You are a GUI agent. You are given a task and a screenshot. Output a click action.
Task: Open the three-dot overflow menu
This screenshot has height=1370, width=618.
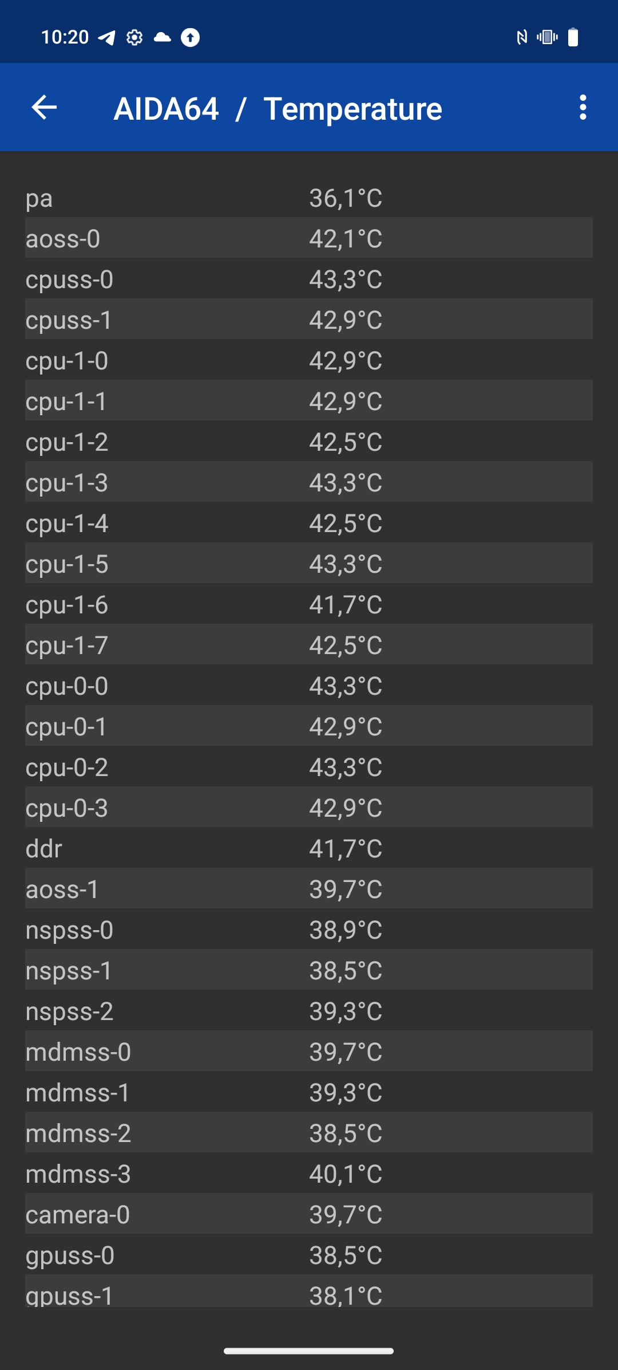click(x=583, y=107)
